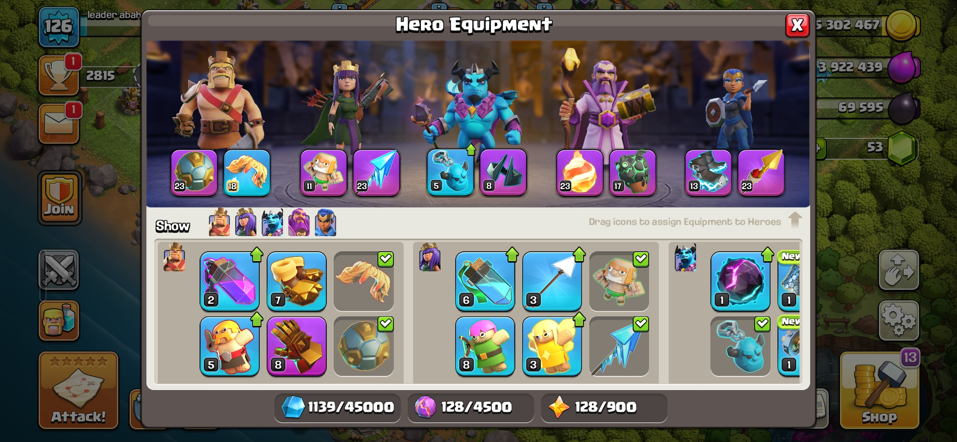Tap the equipped Henchmen Puppet checkmark slot
The width and height of the screenshot is (957, 442).
pyautogui.click(x=740, y=346)
